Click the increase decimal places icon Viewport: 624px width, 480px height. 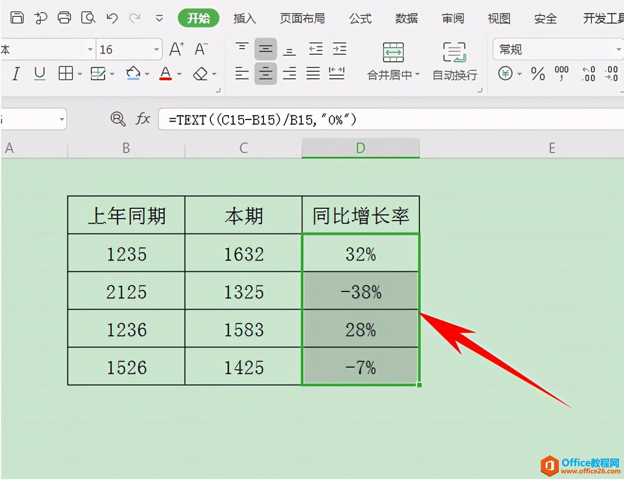point(589,74)
